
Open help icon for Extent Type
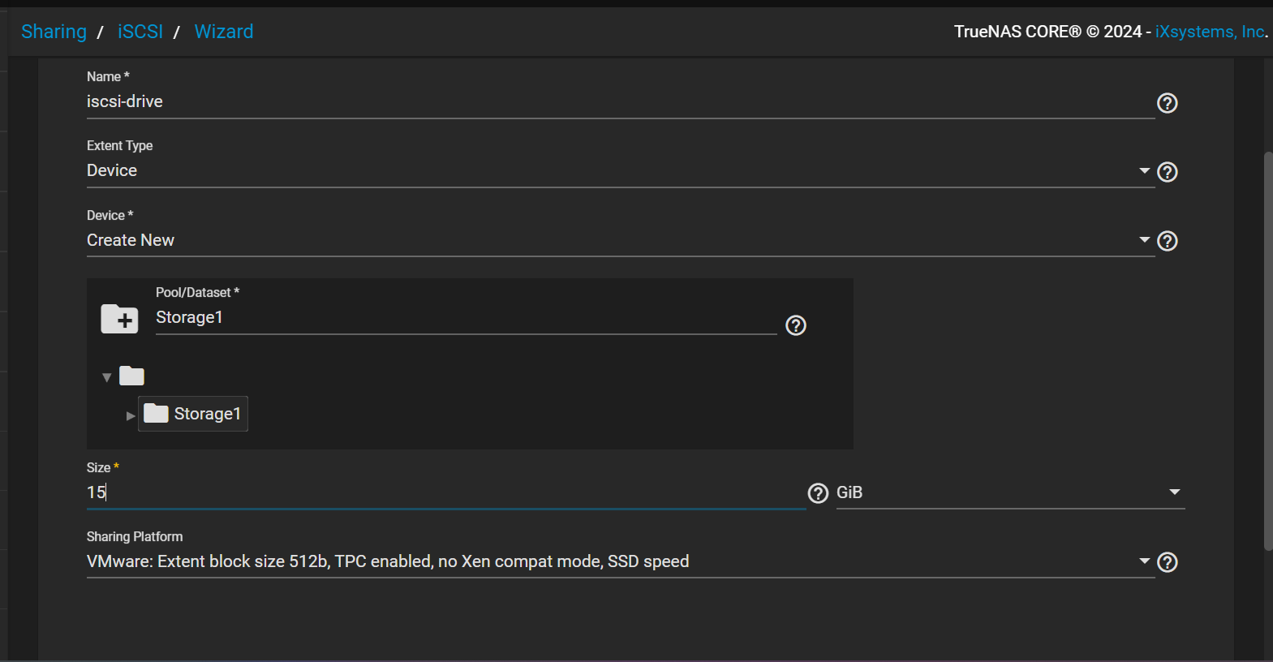(1167, 172)
